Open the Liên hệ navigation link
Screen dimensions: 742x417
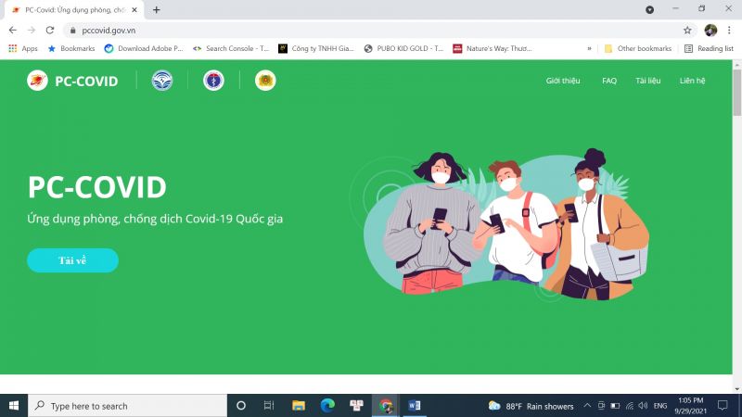692,81
